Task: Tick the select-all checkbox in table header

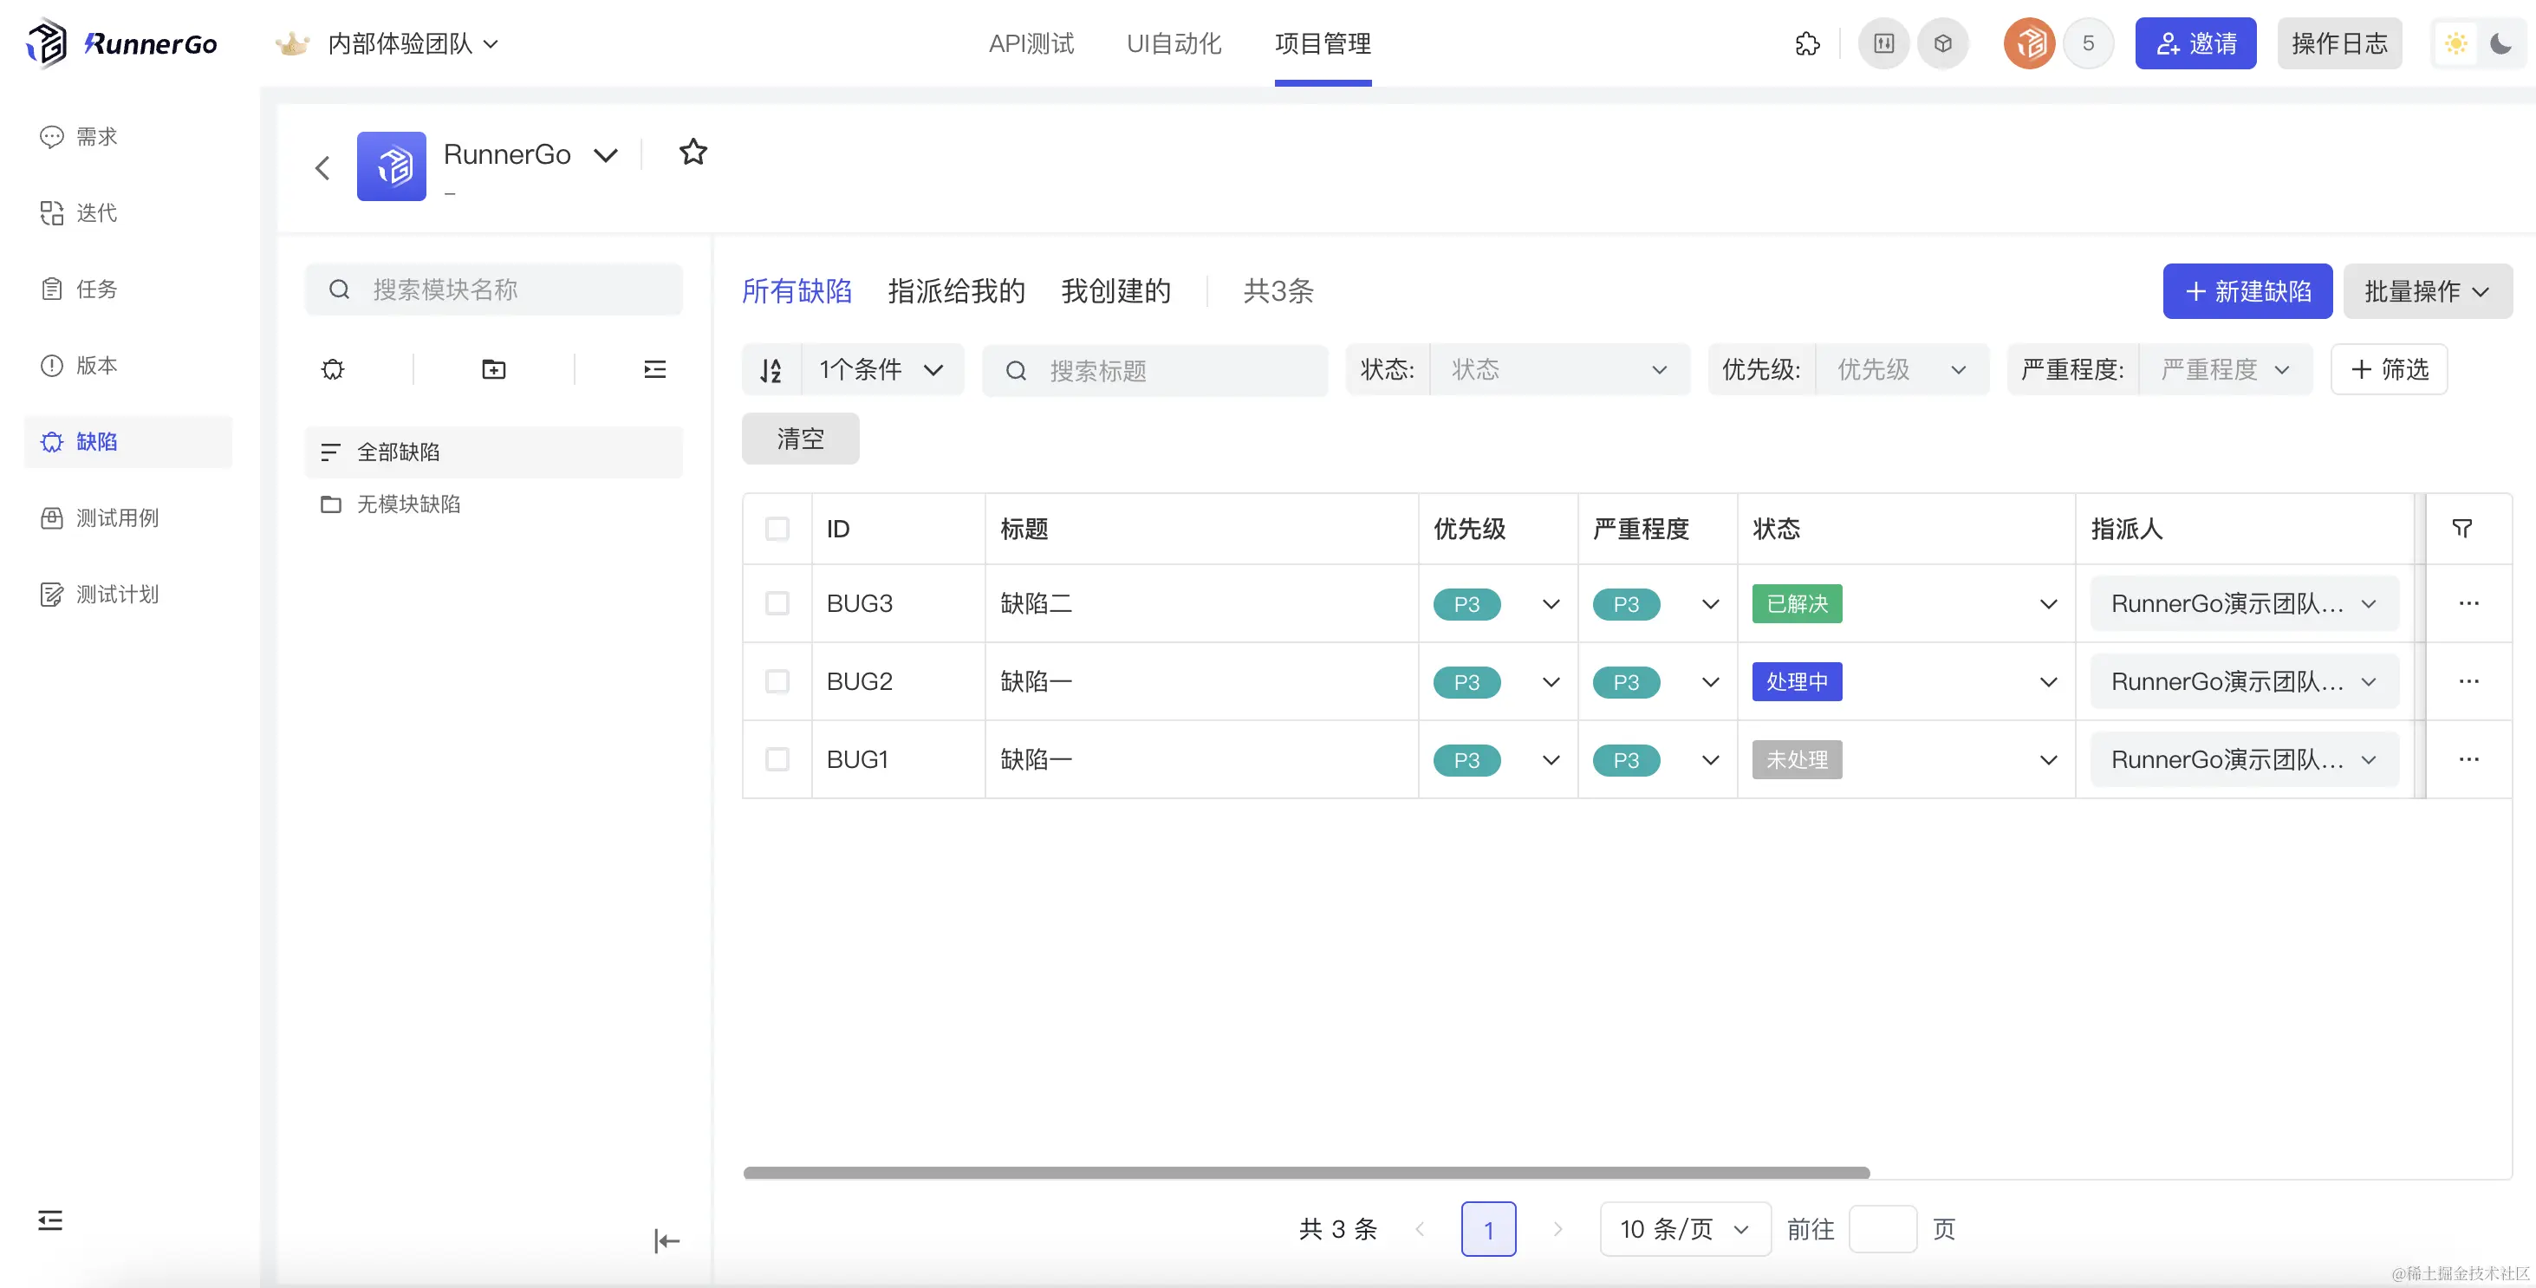Action: [777, 529]
